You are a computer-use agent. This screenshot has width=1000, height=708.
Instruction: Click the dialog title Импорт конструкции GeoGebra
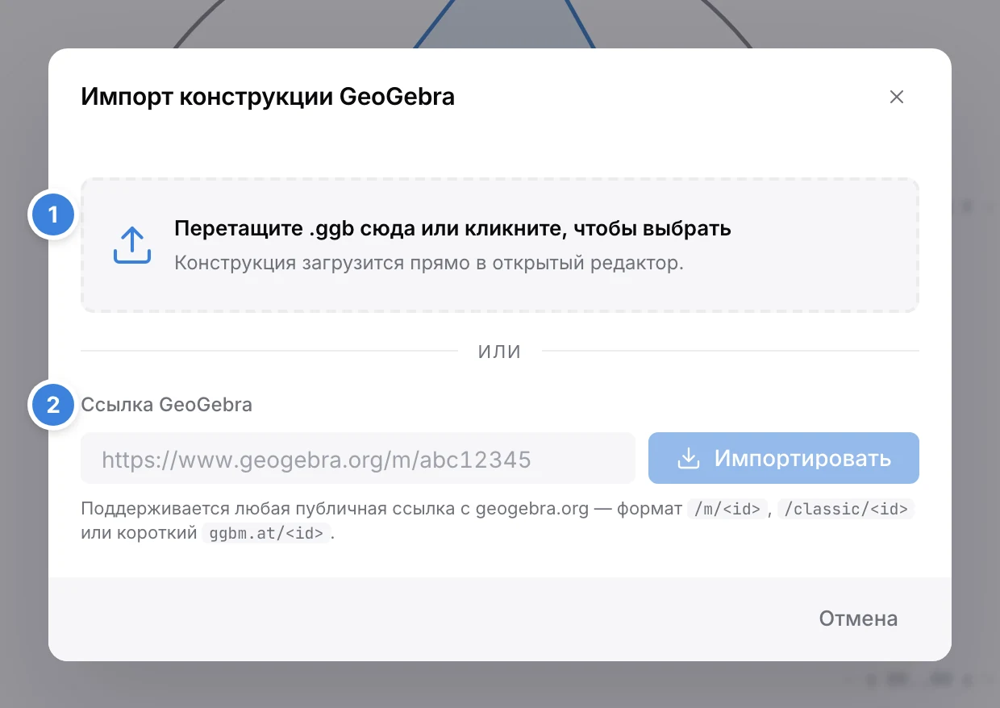point(268,98)
